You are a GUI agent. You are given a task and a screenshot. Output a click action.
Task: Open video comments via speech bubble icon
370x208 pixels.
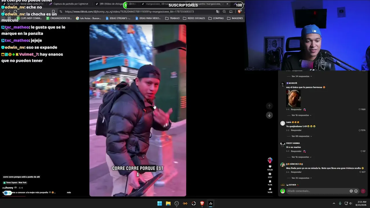[270, 174]
